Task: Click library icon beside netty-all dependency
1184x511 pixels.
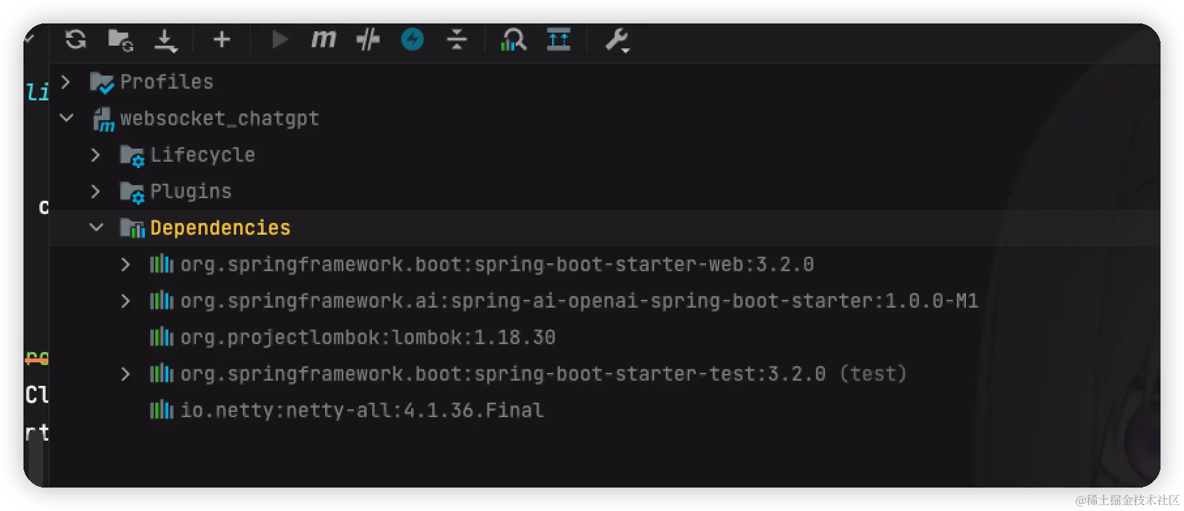Action: (x=161, y=410)
